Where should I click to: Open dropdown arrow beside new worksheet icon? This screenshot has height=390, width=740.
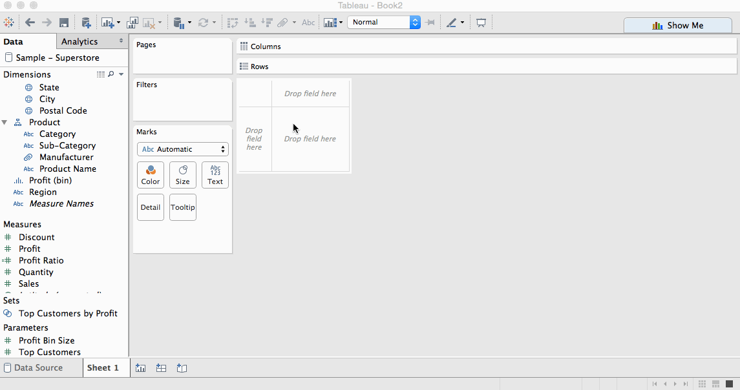point(118,23)
